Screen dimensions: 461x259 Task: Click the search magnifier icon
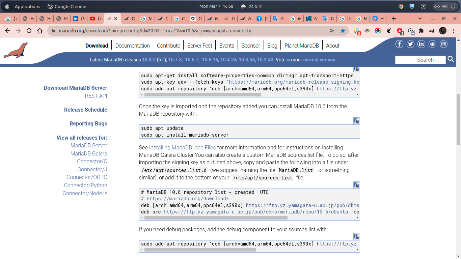tap(451, 59)
